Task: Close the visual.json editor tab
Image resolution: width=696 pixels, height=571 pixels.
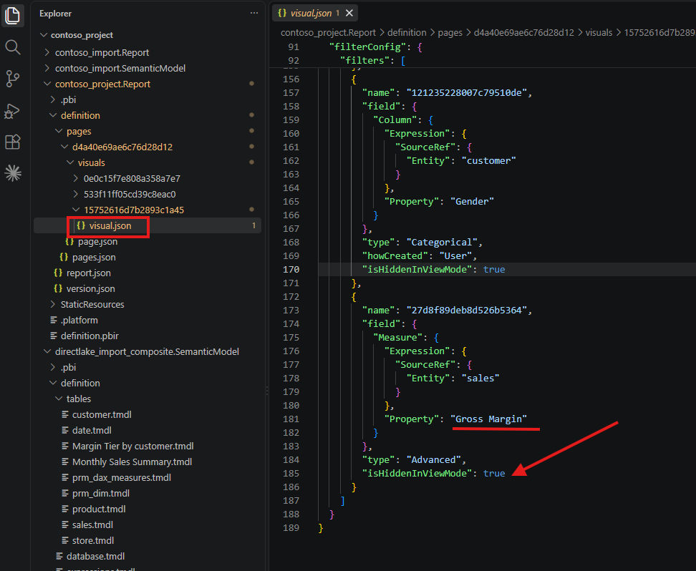Action: click(349, 14)
